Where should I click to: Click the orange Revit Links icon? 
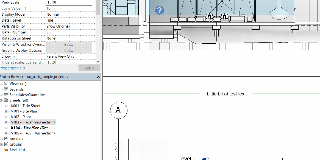coord(7,150)
